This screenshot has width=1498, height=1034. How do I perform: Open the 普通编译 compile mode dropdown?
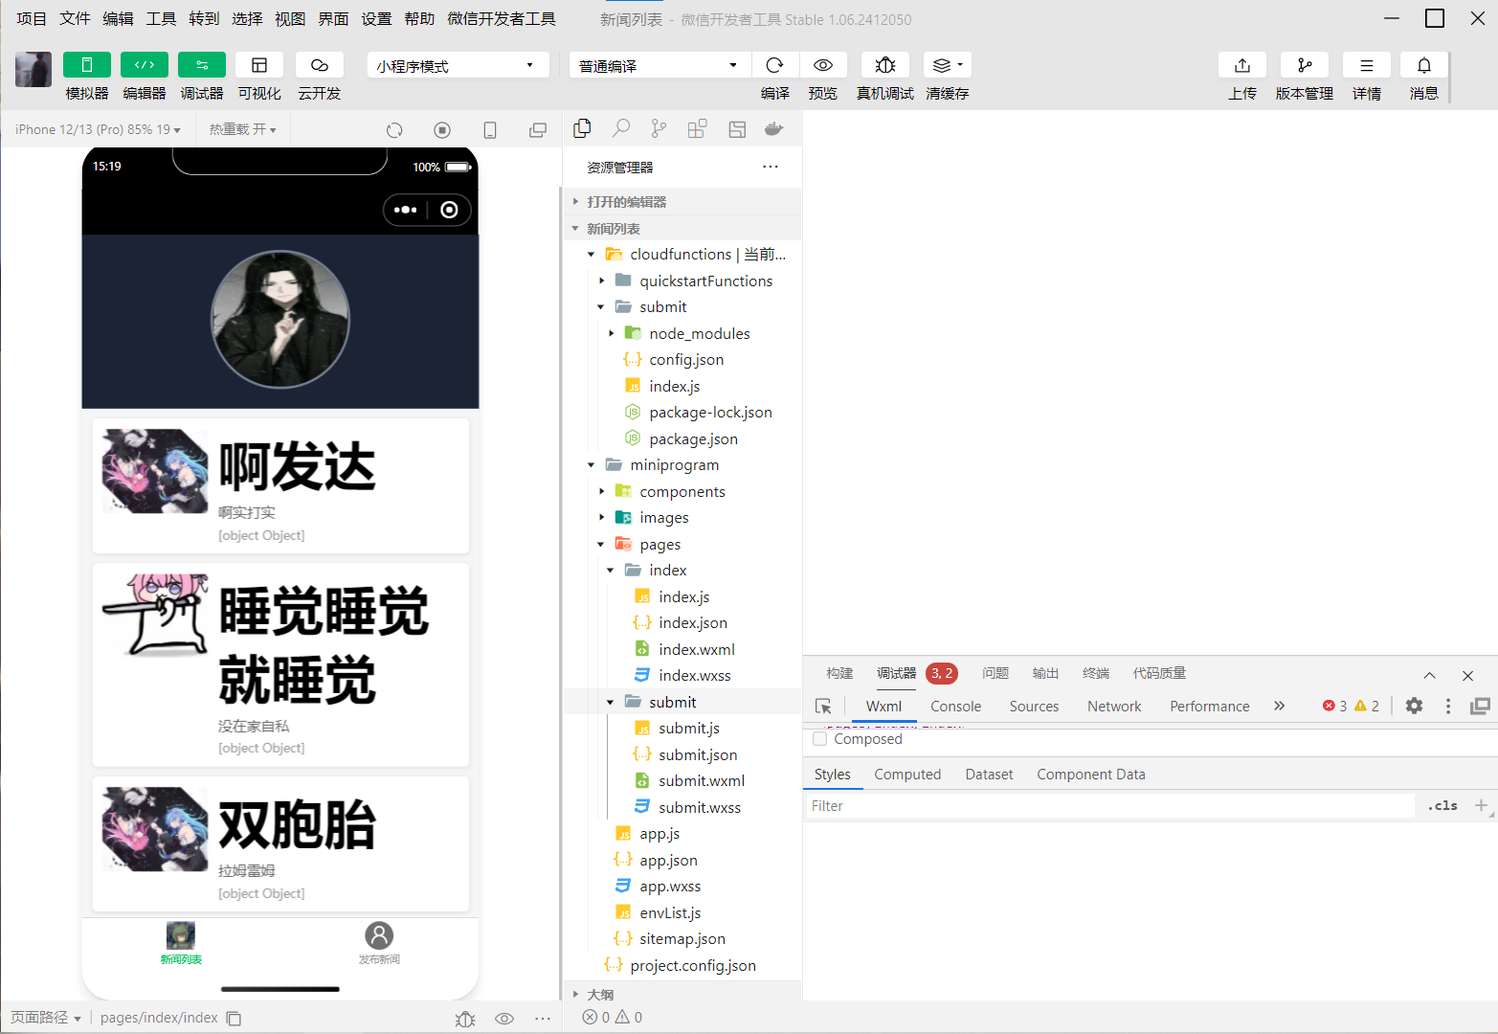[660, 65]
